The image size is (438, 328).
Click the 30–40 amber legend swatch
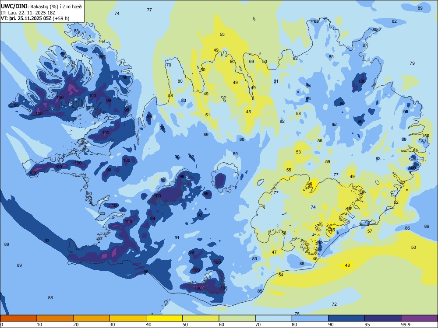[128, 318]
